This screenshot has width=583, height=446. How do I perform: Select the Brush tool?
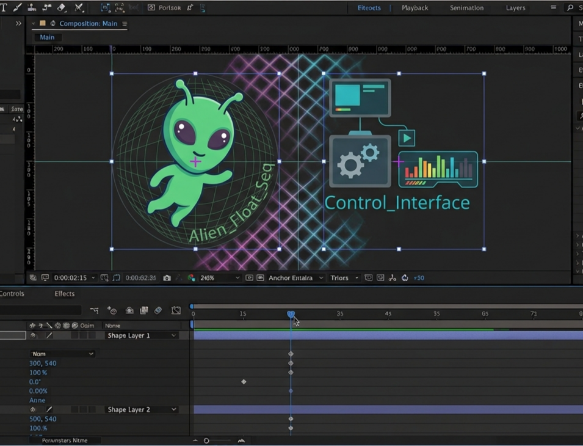coord(17,7)
